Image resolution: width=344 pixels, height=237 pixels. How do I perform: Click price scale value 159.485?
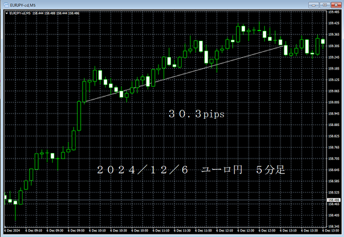[334, 12]
